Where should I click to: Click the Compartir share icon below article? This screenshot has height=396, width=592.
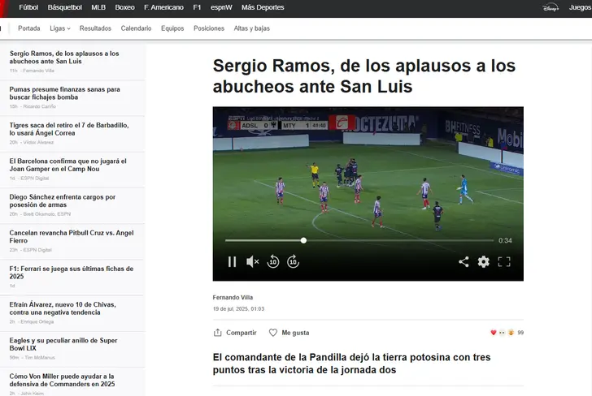[217, 333]
